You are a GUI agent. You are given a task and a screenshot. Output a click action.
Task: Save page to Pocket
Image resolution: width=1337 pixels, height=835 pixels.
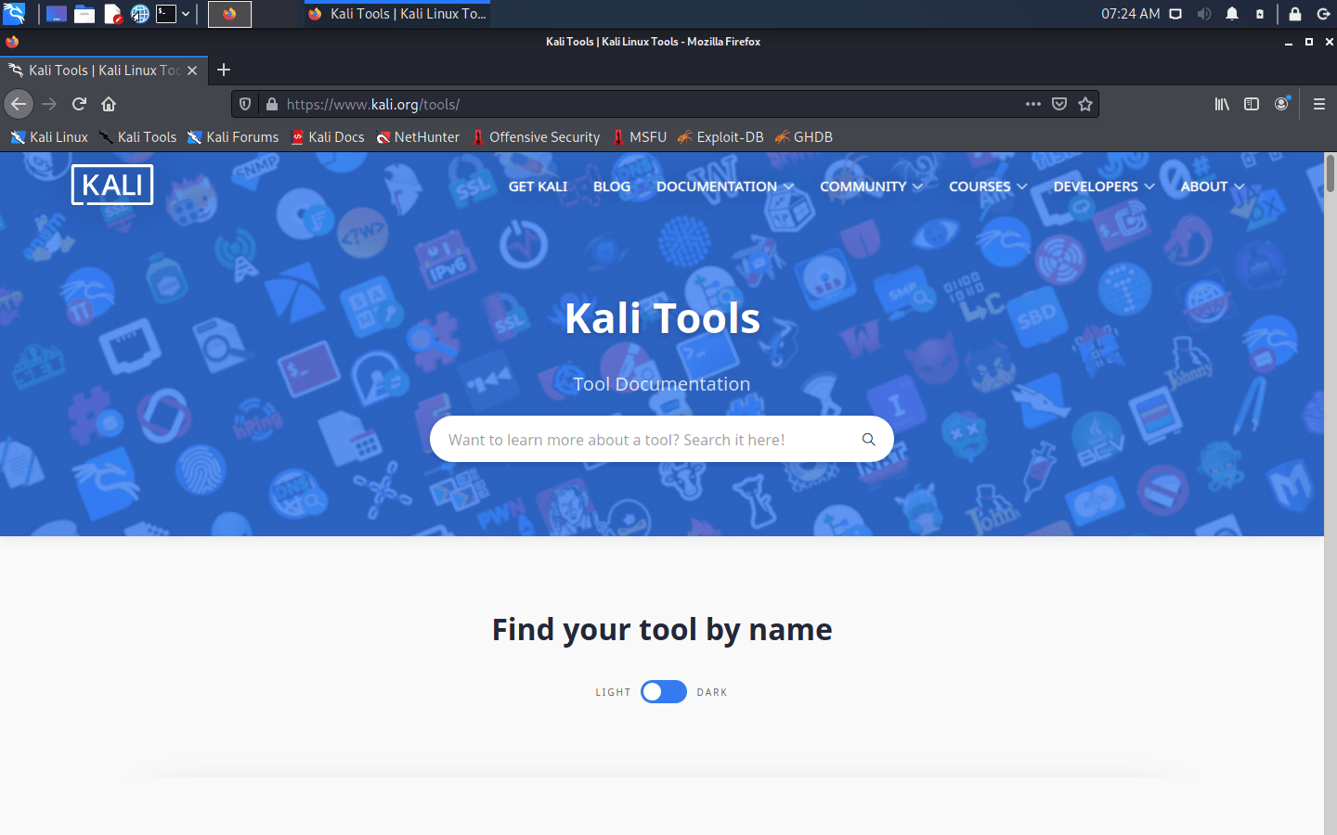(1059, 104)
